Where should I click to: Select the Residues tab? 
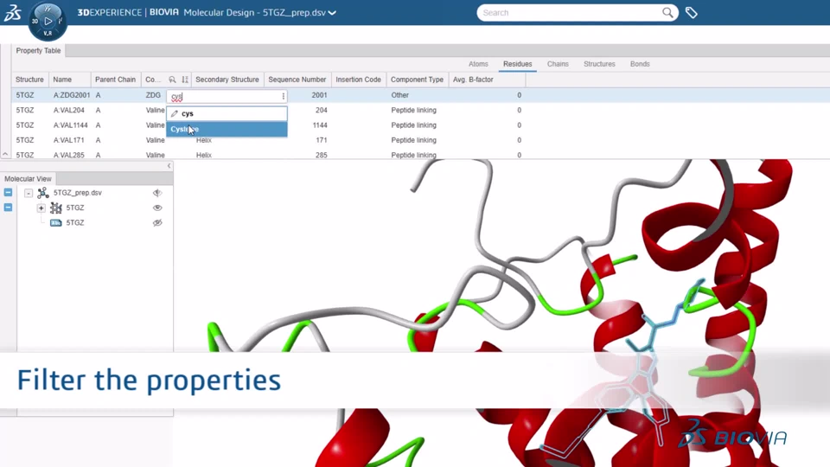pos(517,64)
